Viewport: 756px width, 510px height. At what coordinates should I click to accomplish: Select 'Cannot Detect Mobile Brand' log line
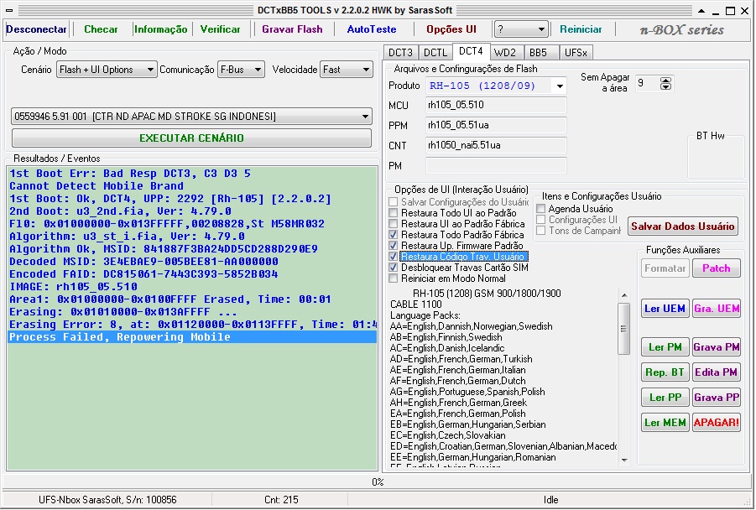tap(192, 186)
